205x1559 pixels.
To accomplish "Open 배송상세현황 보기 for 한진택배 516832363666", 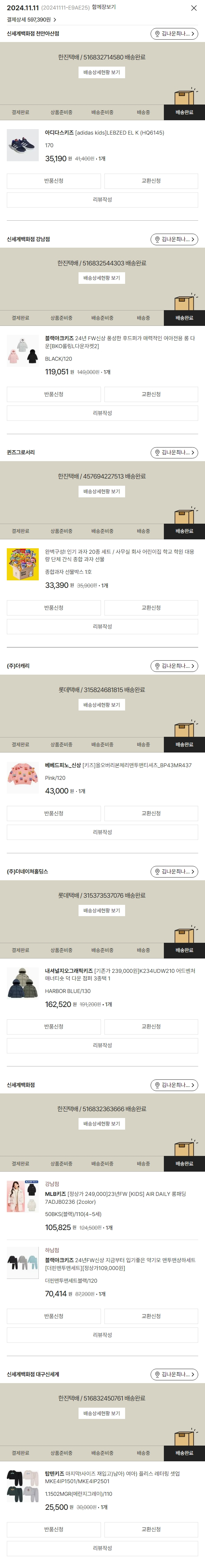I will (x=102, y=1124).
